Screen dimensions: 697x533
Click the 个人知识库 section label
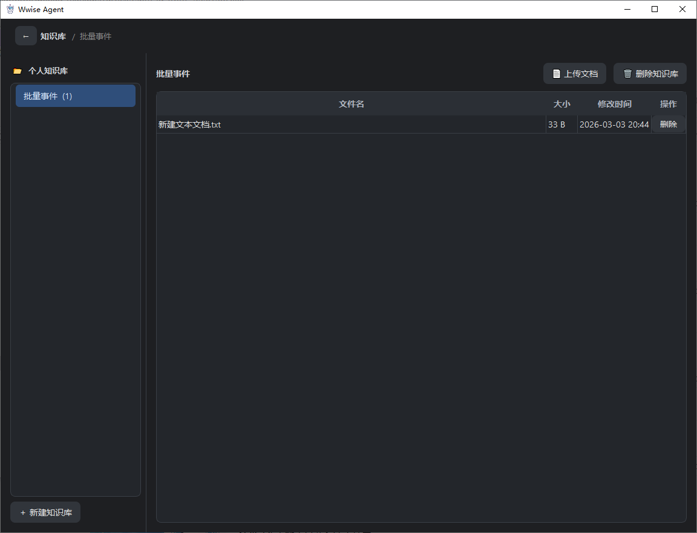pos(48,71)
